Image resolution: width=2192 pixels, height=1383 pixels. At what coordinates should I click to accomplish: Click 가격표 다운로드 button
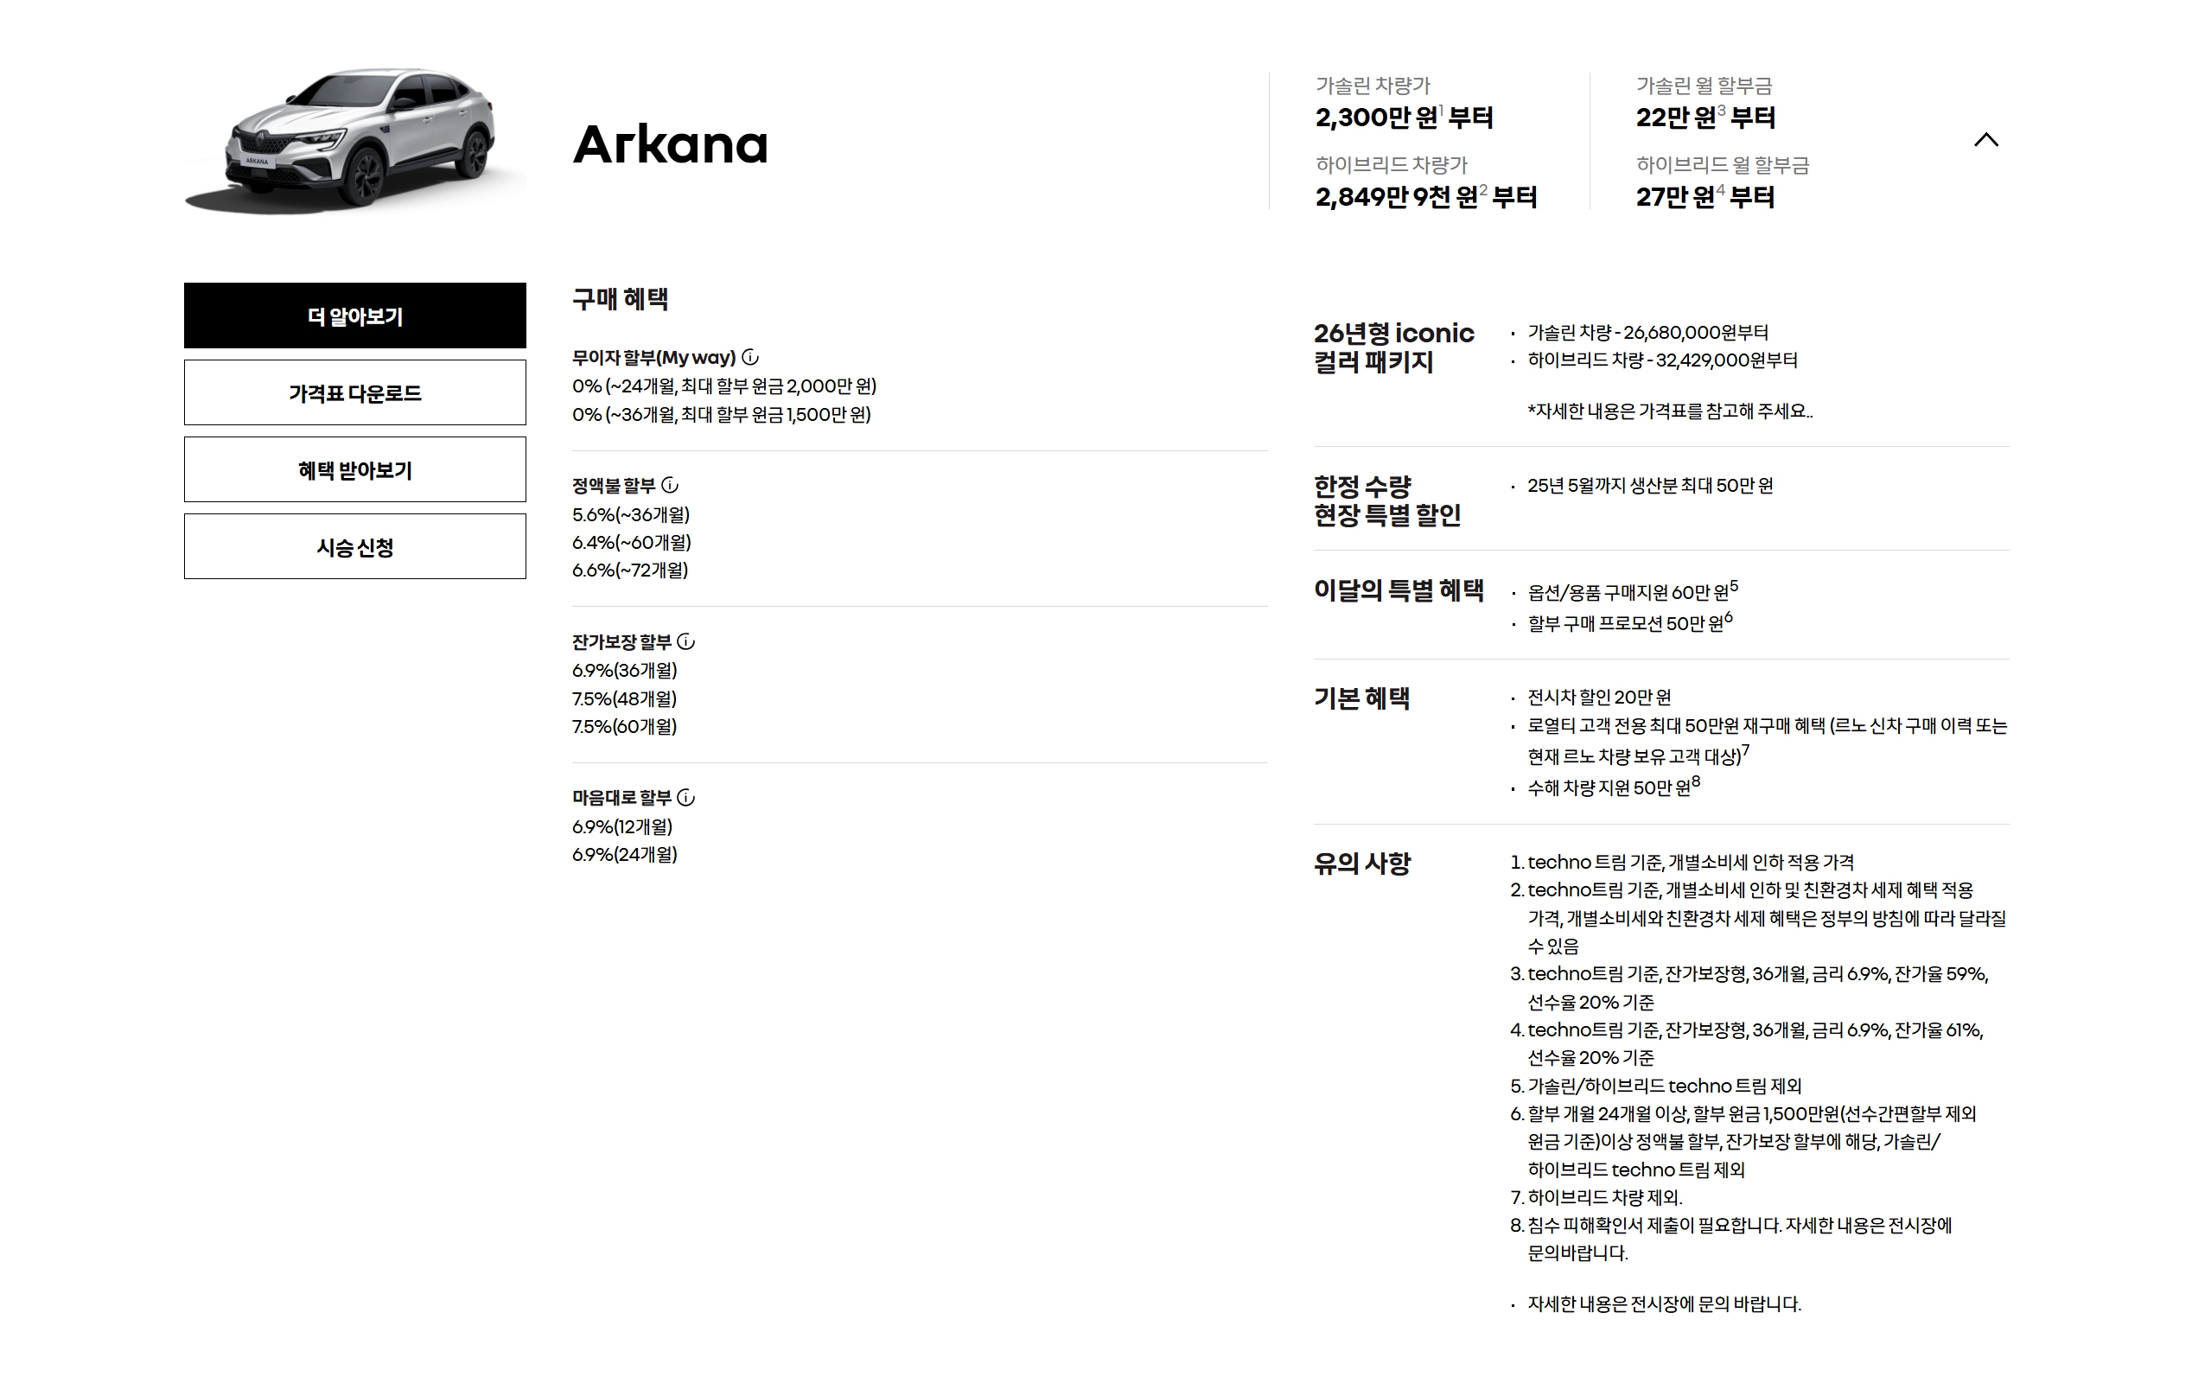pos(355,393)
